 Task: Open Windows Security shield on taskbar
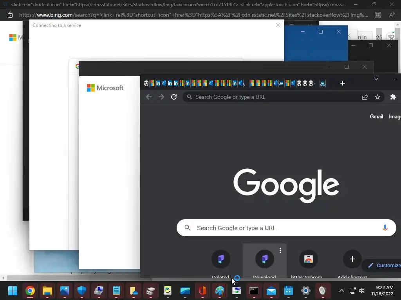(x=82, y=291)
